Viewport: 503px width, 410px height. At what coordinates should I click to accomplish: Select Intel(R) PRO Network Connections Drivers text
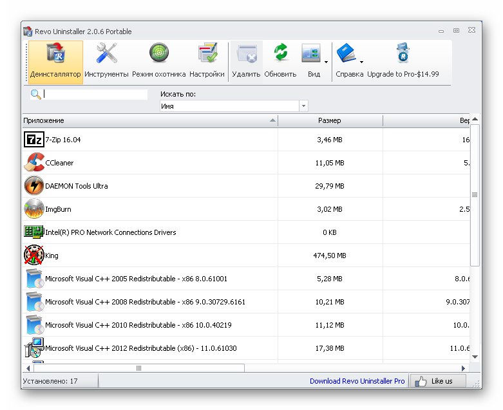click(x=111, y=232)
